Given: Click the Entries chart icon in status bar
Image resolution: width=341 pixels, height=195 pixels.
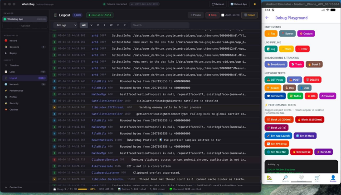Looking at the screenshot, I should [x=119, y=189].
